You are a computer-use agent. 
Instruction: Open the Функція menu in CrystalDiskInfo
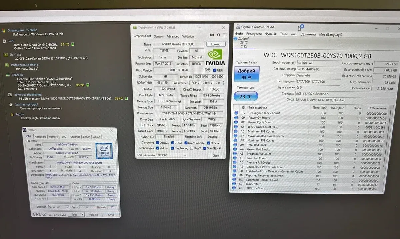(271, 34)
